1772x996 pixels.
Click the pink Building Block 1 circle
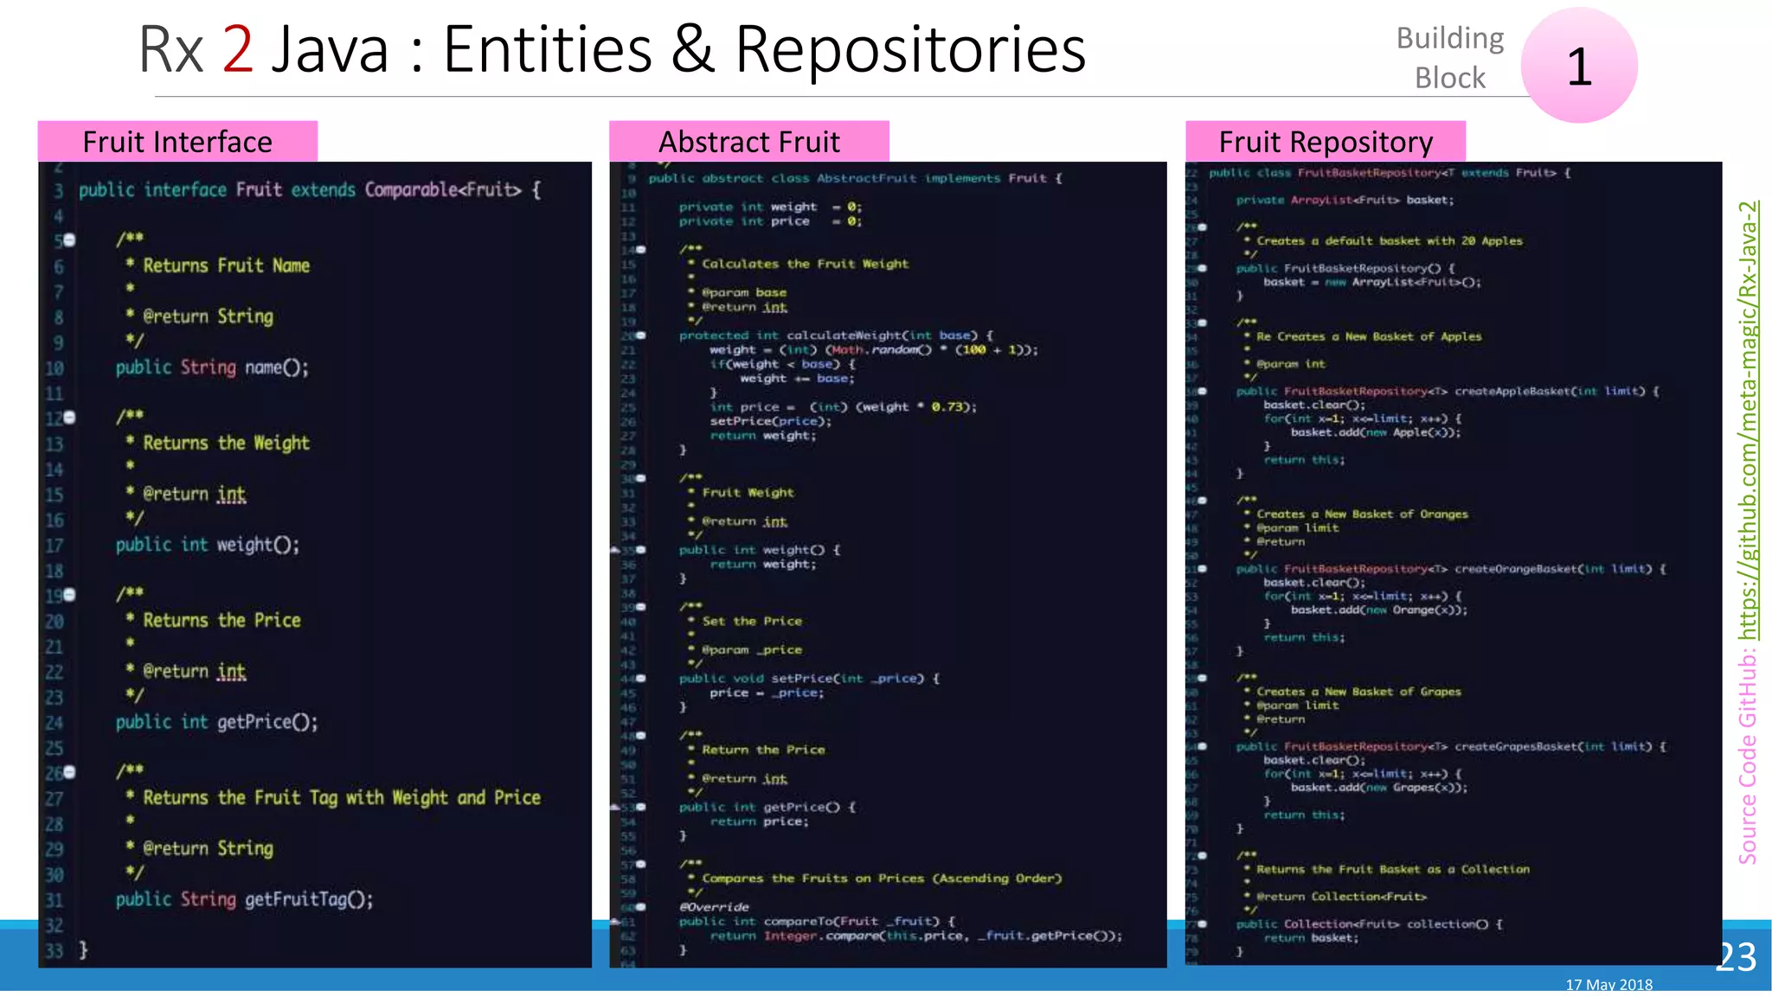tap(1579, 66)
